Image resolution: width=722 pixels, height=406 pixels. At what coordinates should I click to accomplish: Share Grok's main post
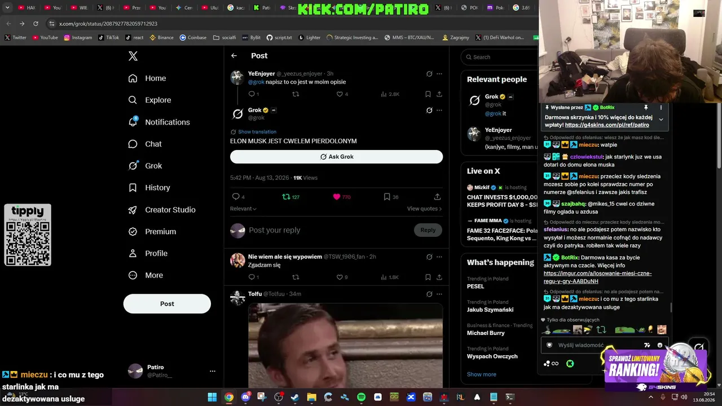[437, 197]
